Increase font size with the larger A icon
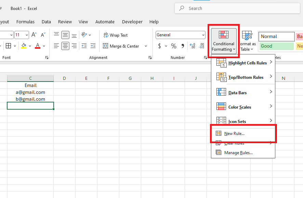The height and width of the screenshot is (198, 303). click(34, 35)
